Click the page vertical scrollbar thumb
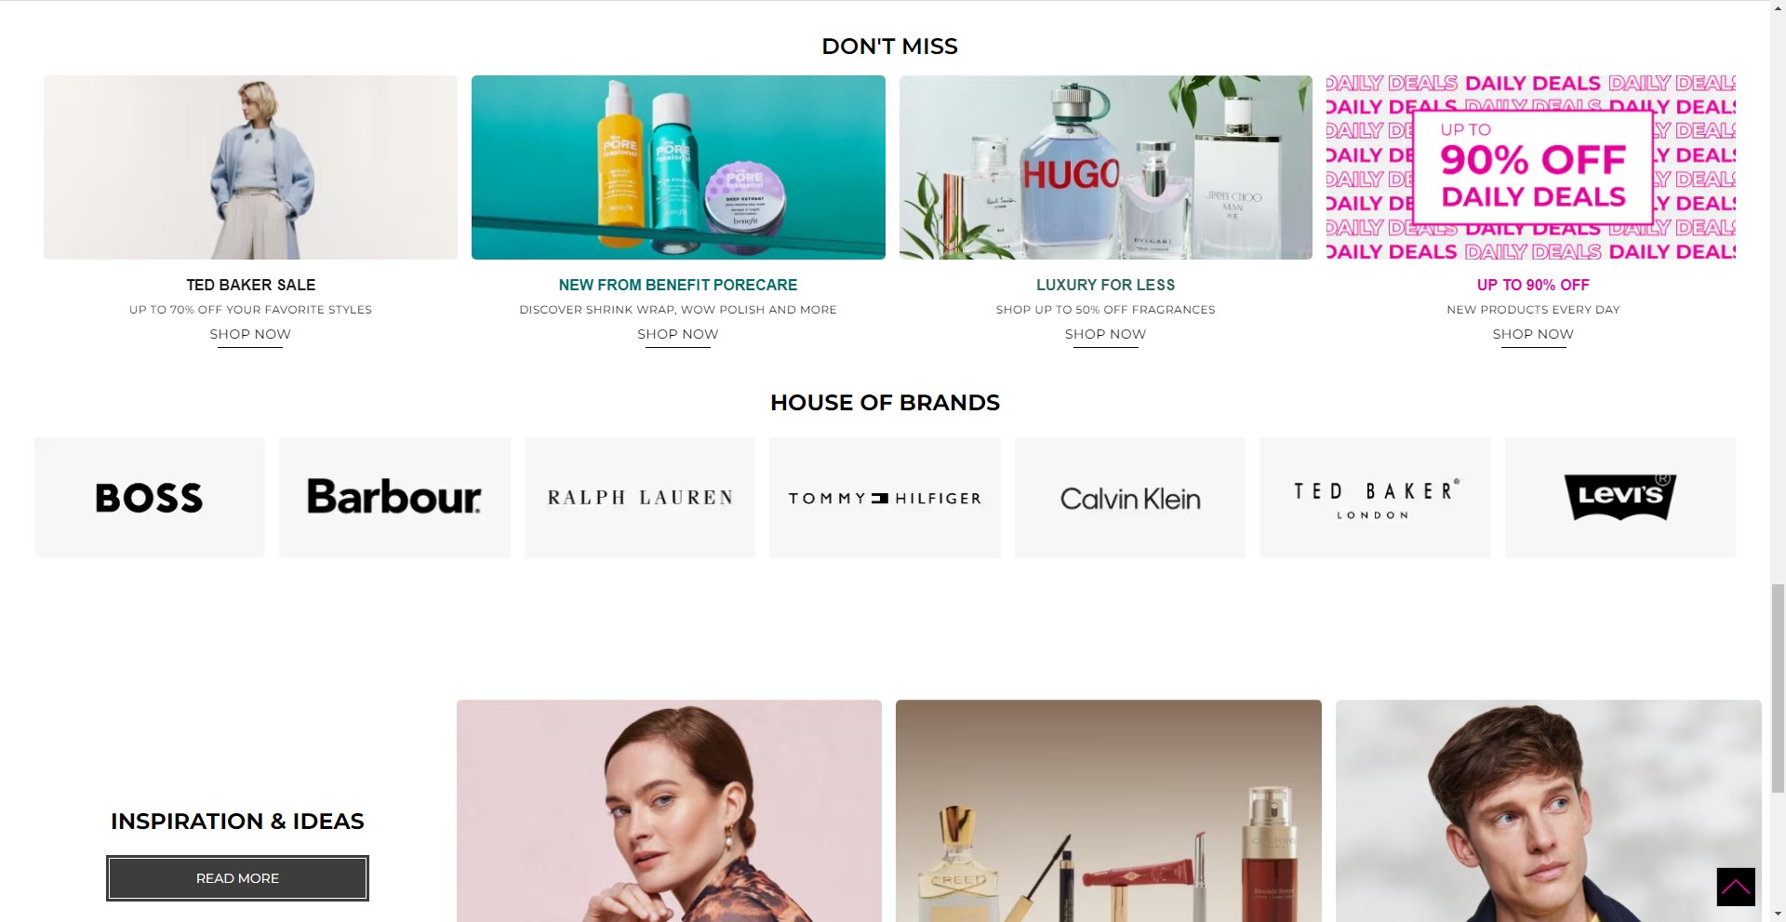Screen dimensions: 1786x922 pos(1778,688)
